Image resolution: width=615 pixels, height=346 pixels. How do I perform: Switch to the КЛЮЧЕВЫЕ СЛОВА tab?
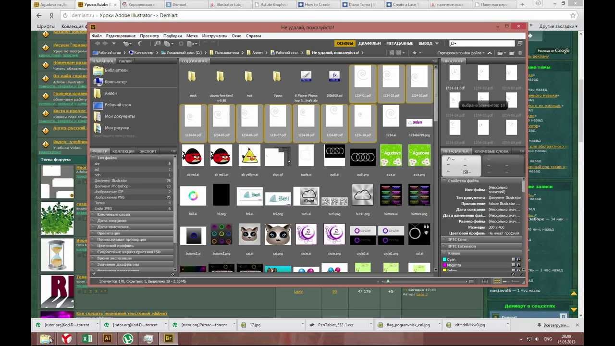[x=491, y=151]
